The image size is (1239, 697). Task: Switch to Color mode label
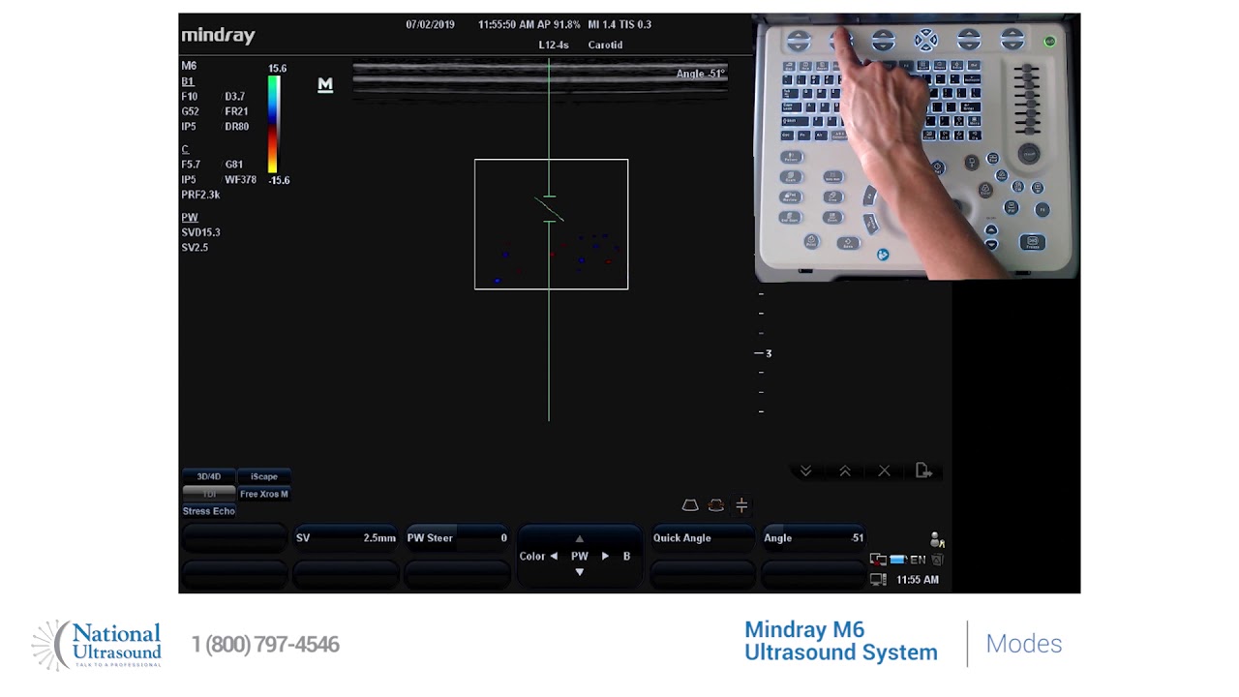tap(532, 557)
